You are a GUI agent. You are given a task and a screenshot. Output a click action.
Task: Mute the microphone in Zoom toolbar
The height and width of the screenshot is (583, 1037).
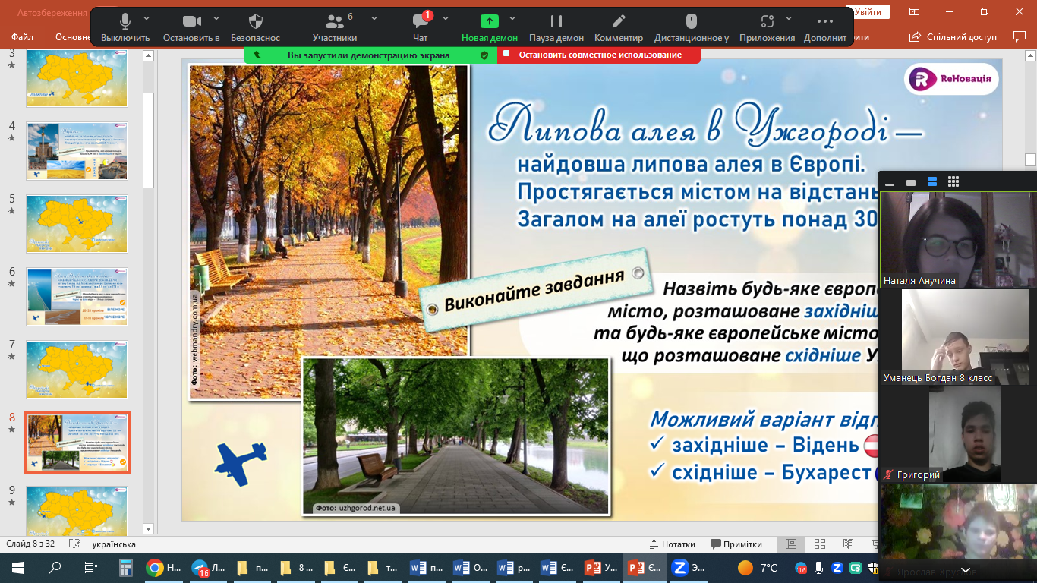point(125,27)
